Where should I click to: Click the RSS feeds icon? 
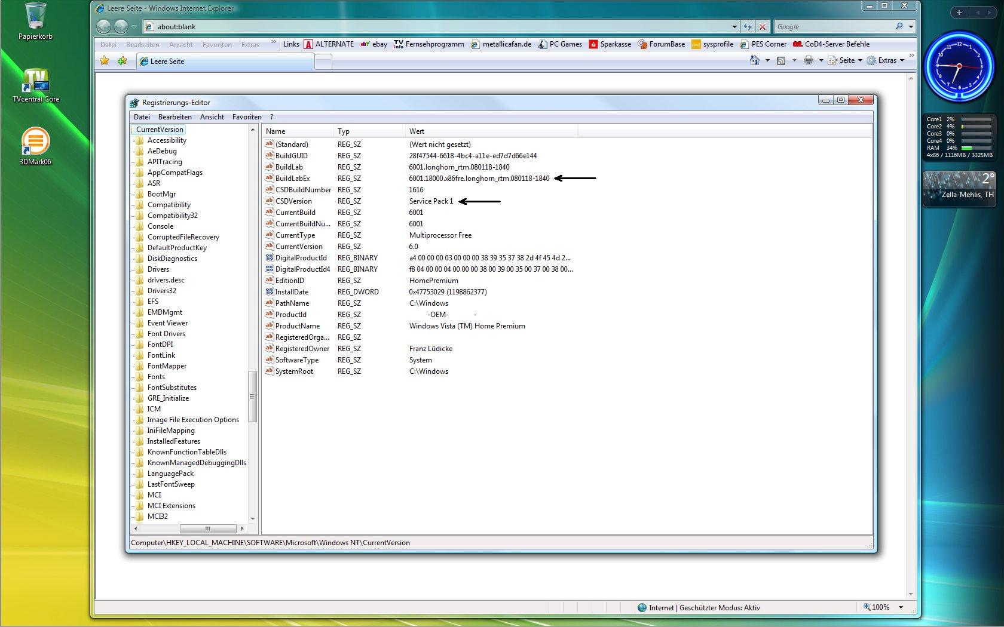(x=780, y=60)
